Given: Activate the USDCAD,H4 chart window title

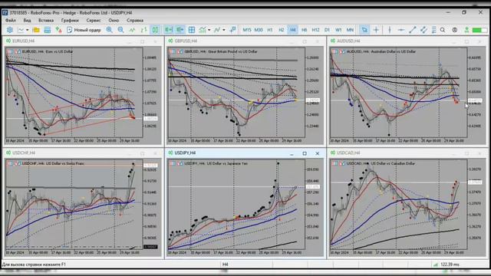Looking at the screenshot, I should pyautogui.click(x=348, y=153).
